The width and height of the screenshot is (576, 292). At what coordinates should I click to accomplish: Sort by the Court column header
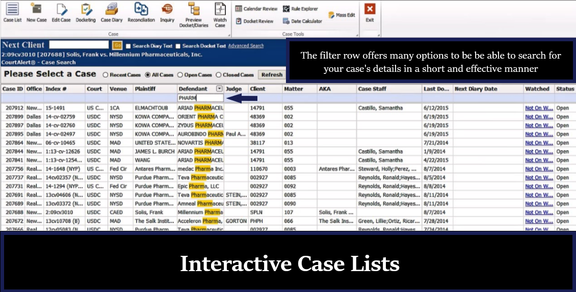pos(96,89)
